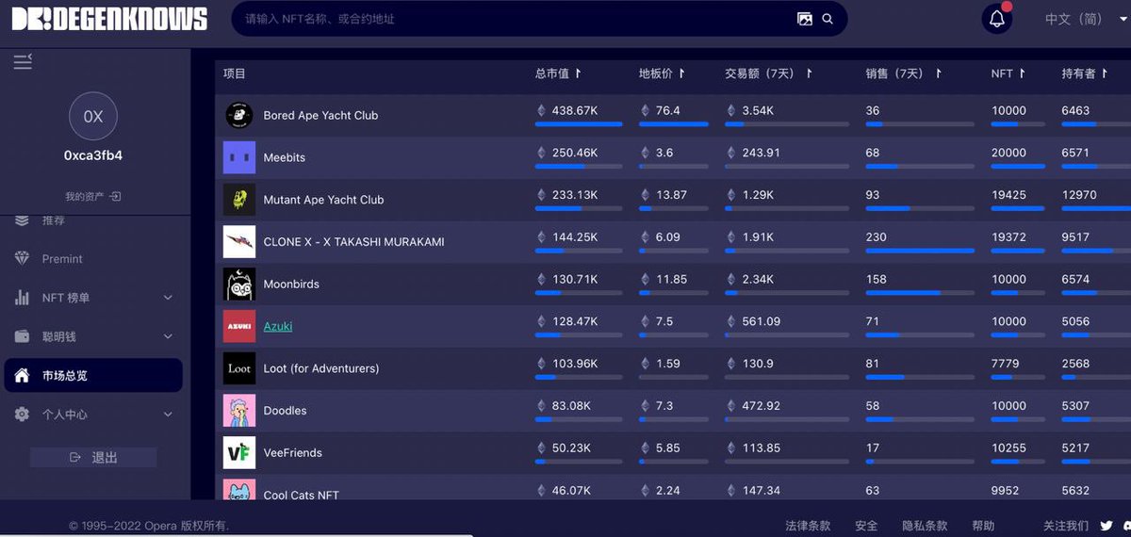This screenshot has height=537, width=1131.
Task: Open 隐私条款 footer link
Action: point(925,526)
